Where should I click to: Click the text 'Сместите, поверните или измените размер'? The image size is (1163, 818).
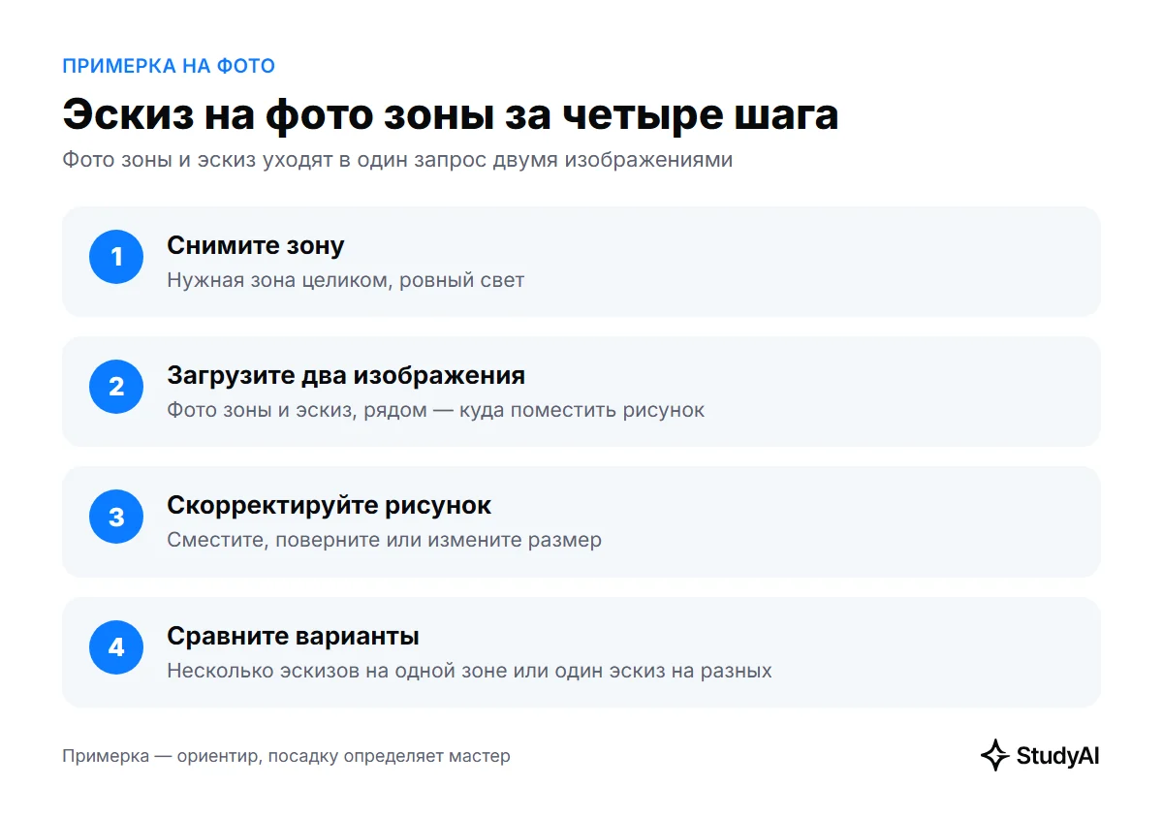tap(385, 540)
